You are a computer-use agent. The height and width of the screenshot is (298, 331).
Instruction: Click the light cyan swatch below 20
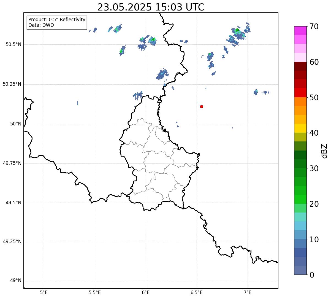300,217
